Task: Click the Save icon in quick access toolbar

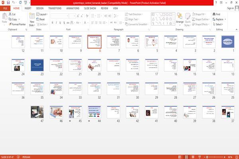Action: 8,3
